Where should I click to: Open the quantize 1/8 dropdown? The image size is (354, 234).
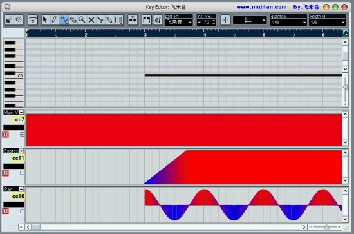click(x=288, y=22)
